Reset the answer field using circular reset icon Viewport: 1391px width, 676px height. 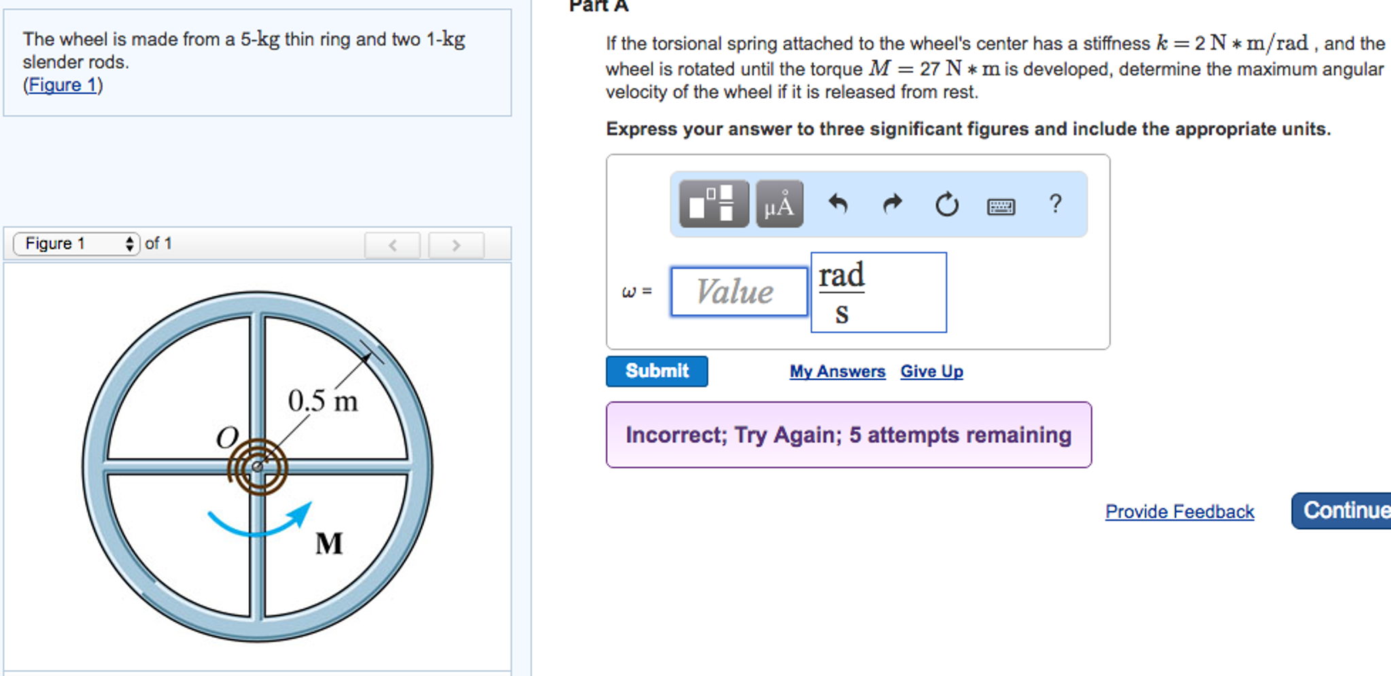[x=946, y=203]
